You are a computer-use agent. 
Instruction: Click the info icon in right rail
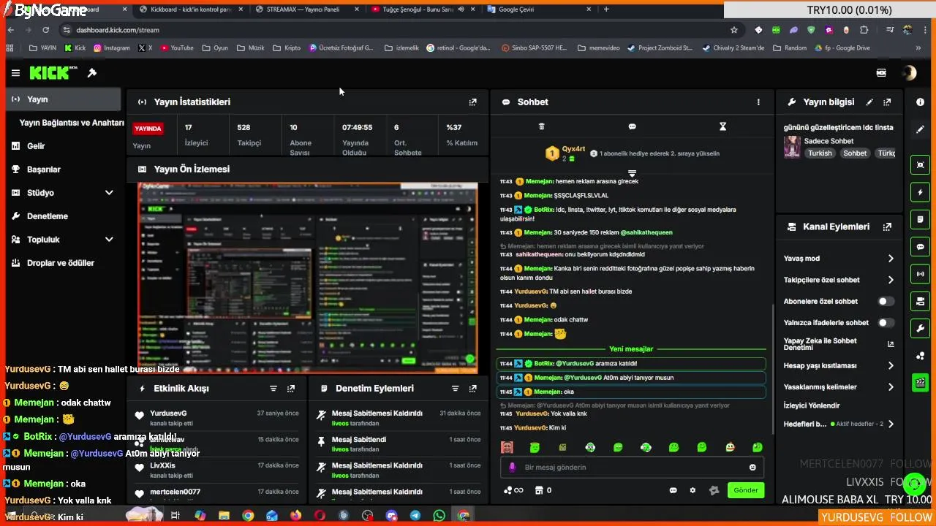(921, 102)
